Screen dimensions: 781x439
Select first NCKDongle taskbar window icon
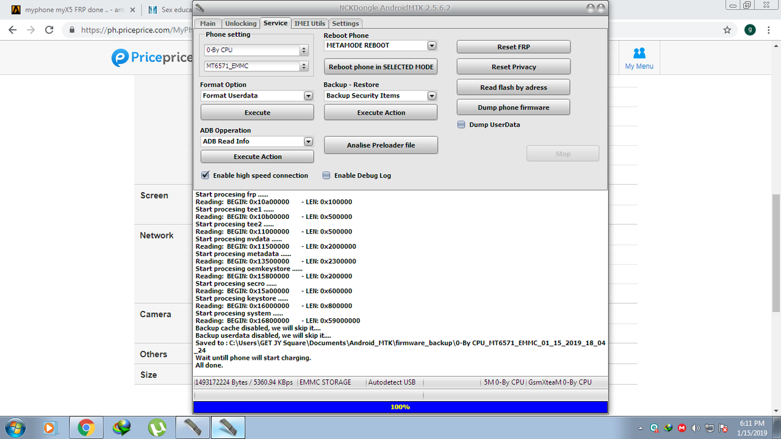click(192, 428)
